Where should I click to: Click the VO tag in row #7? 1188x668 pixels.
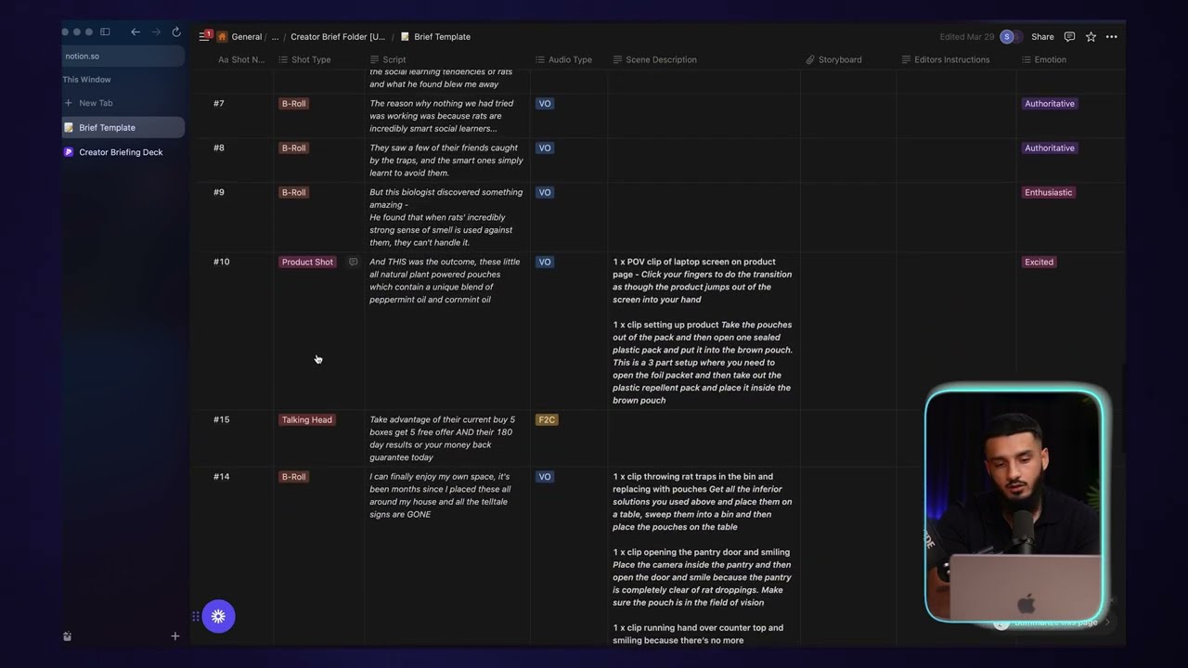click(545, 104)
